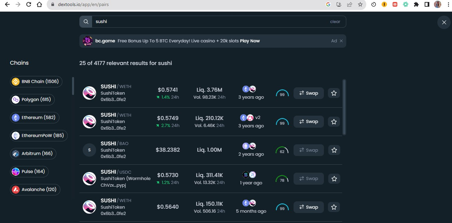Swap SUSHI/WETH pair priced $0.5749
Screen dimensions: 452x223
pyautogui.click(x=309, y=122)
